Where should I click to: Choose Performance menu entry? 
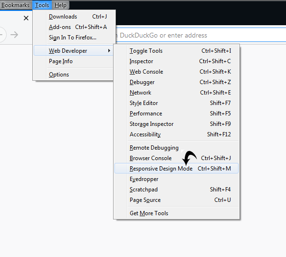176,114
